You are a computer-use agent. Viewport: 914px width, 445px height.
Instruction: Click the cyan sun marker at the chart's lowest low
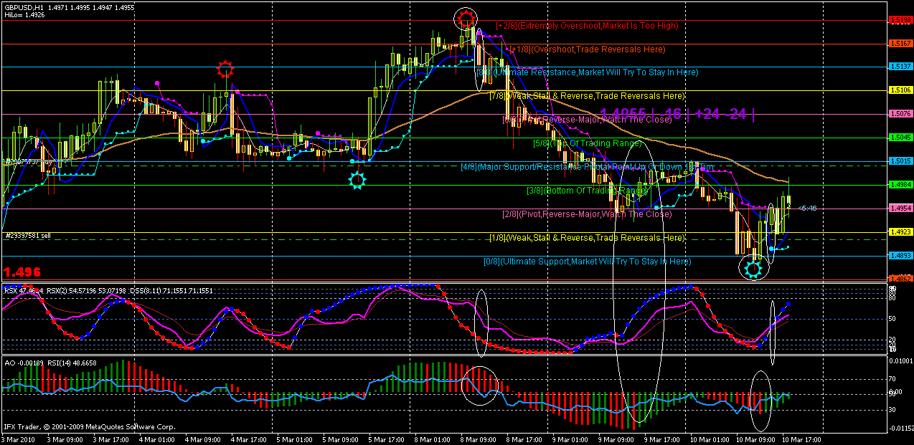point(753,269)
